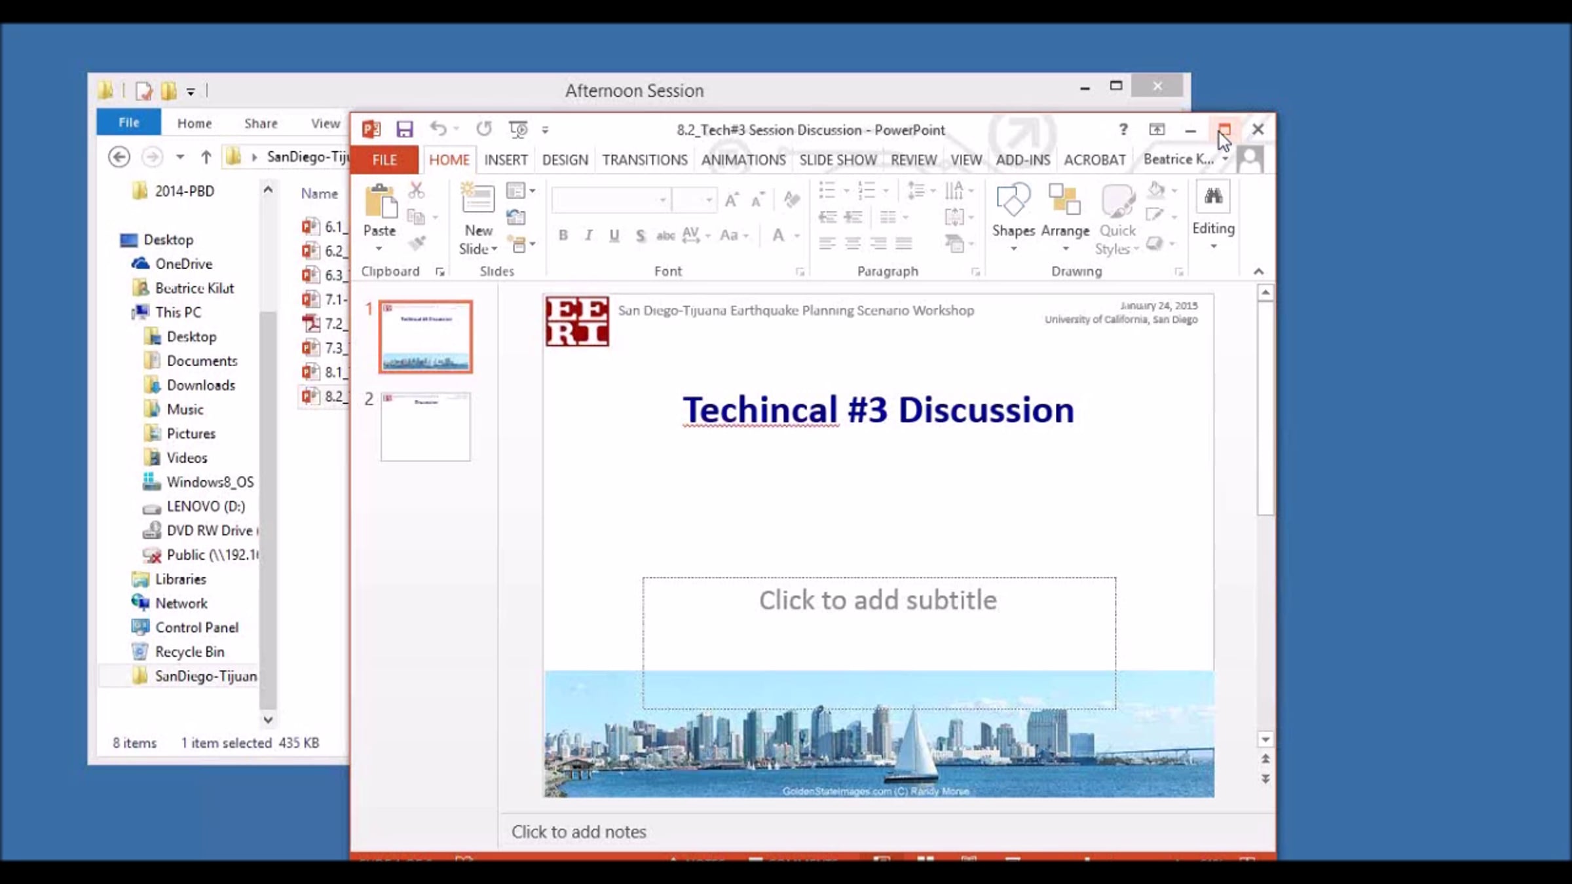Toggle Bold formatting
This screenshot has height=884, width=1572.
(563, 235)
